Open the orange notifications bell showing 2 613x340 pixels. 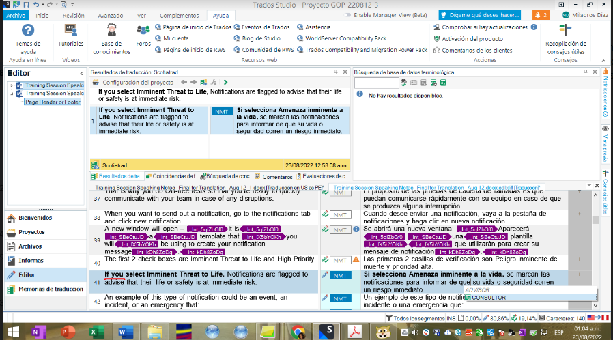coord(541,15)
